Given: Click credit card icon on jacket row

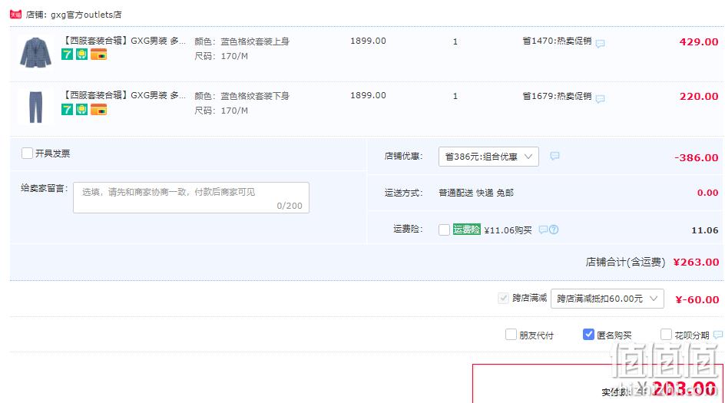Looking at the screenshot, I should click(x=98, y=55).
